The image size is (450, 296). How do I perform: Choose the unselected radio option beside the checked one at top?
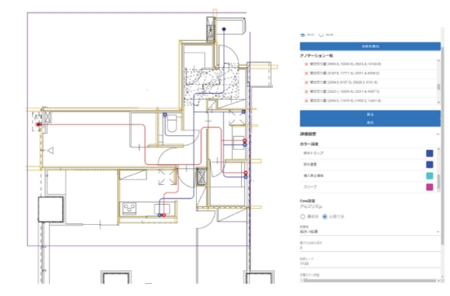click(x=321, y=34)
